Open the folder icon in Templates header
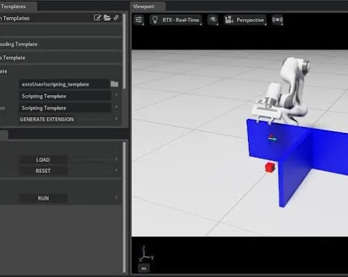Screen dimensions: 348x277 [x=107, y=18]
